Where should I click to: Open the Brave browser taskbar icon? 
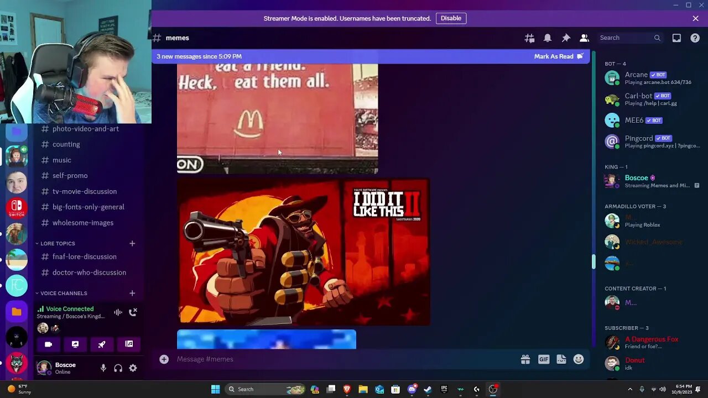click(x=347, y=389)
